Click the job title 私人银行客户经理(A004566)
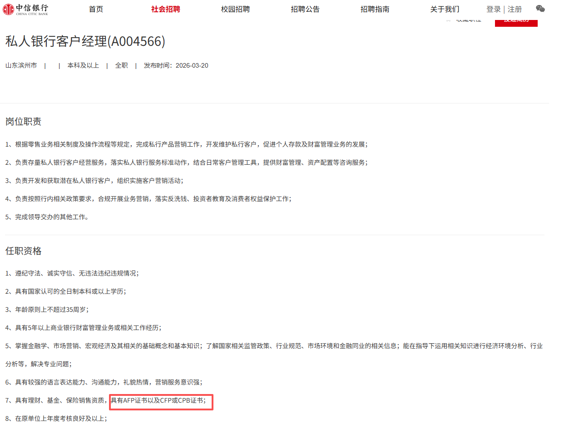Screen dimensions: 579x424 tap(85, 41)
